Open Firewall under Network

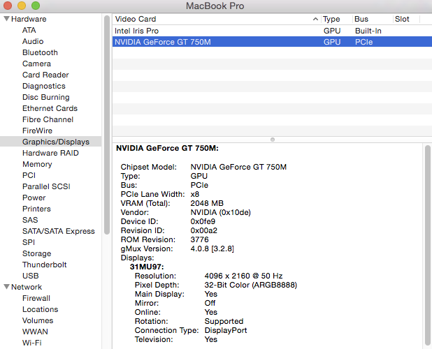tap(36, 298)
